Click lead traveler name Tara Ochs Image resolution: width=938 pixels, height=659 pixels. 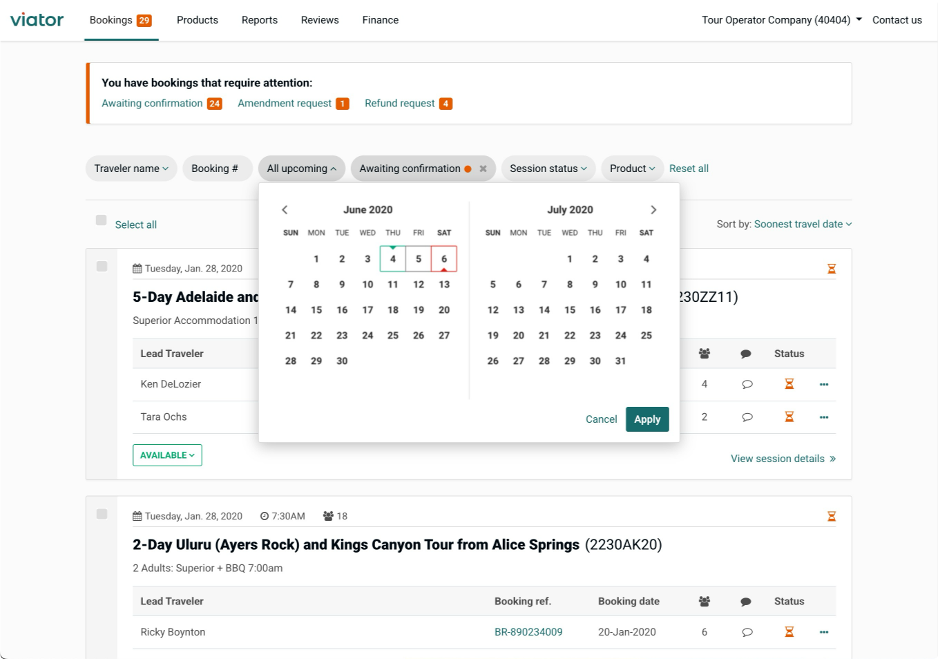click(x=164, y=417)
